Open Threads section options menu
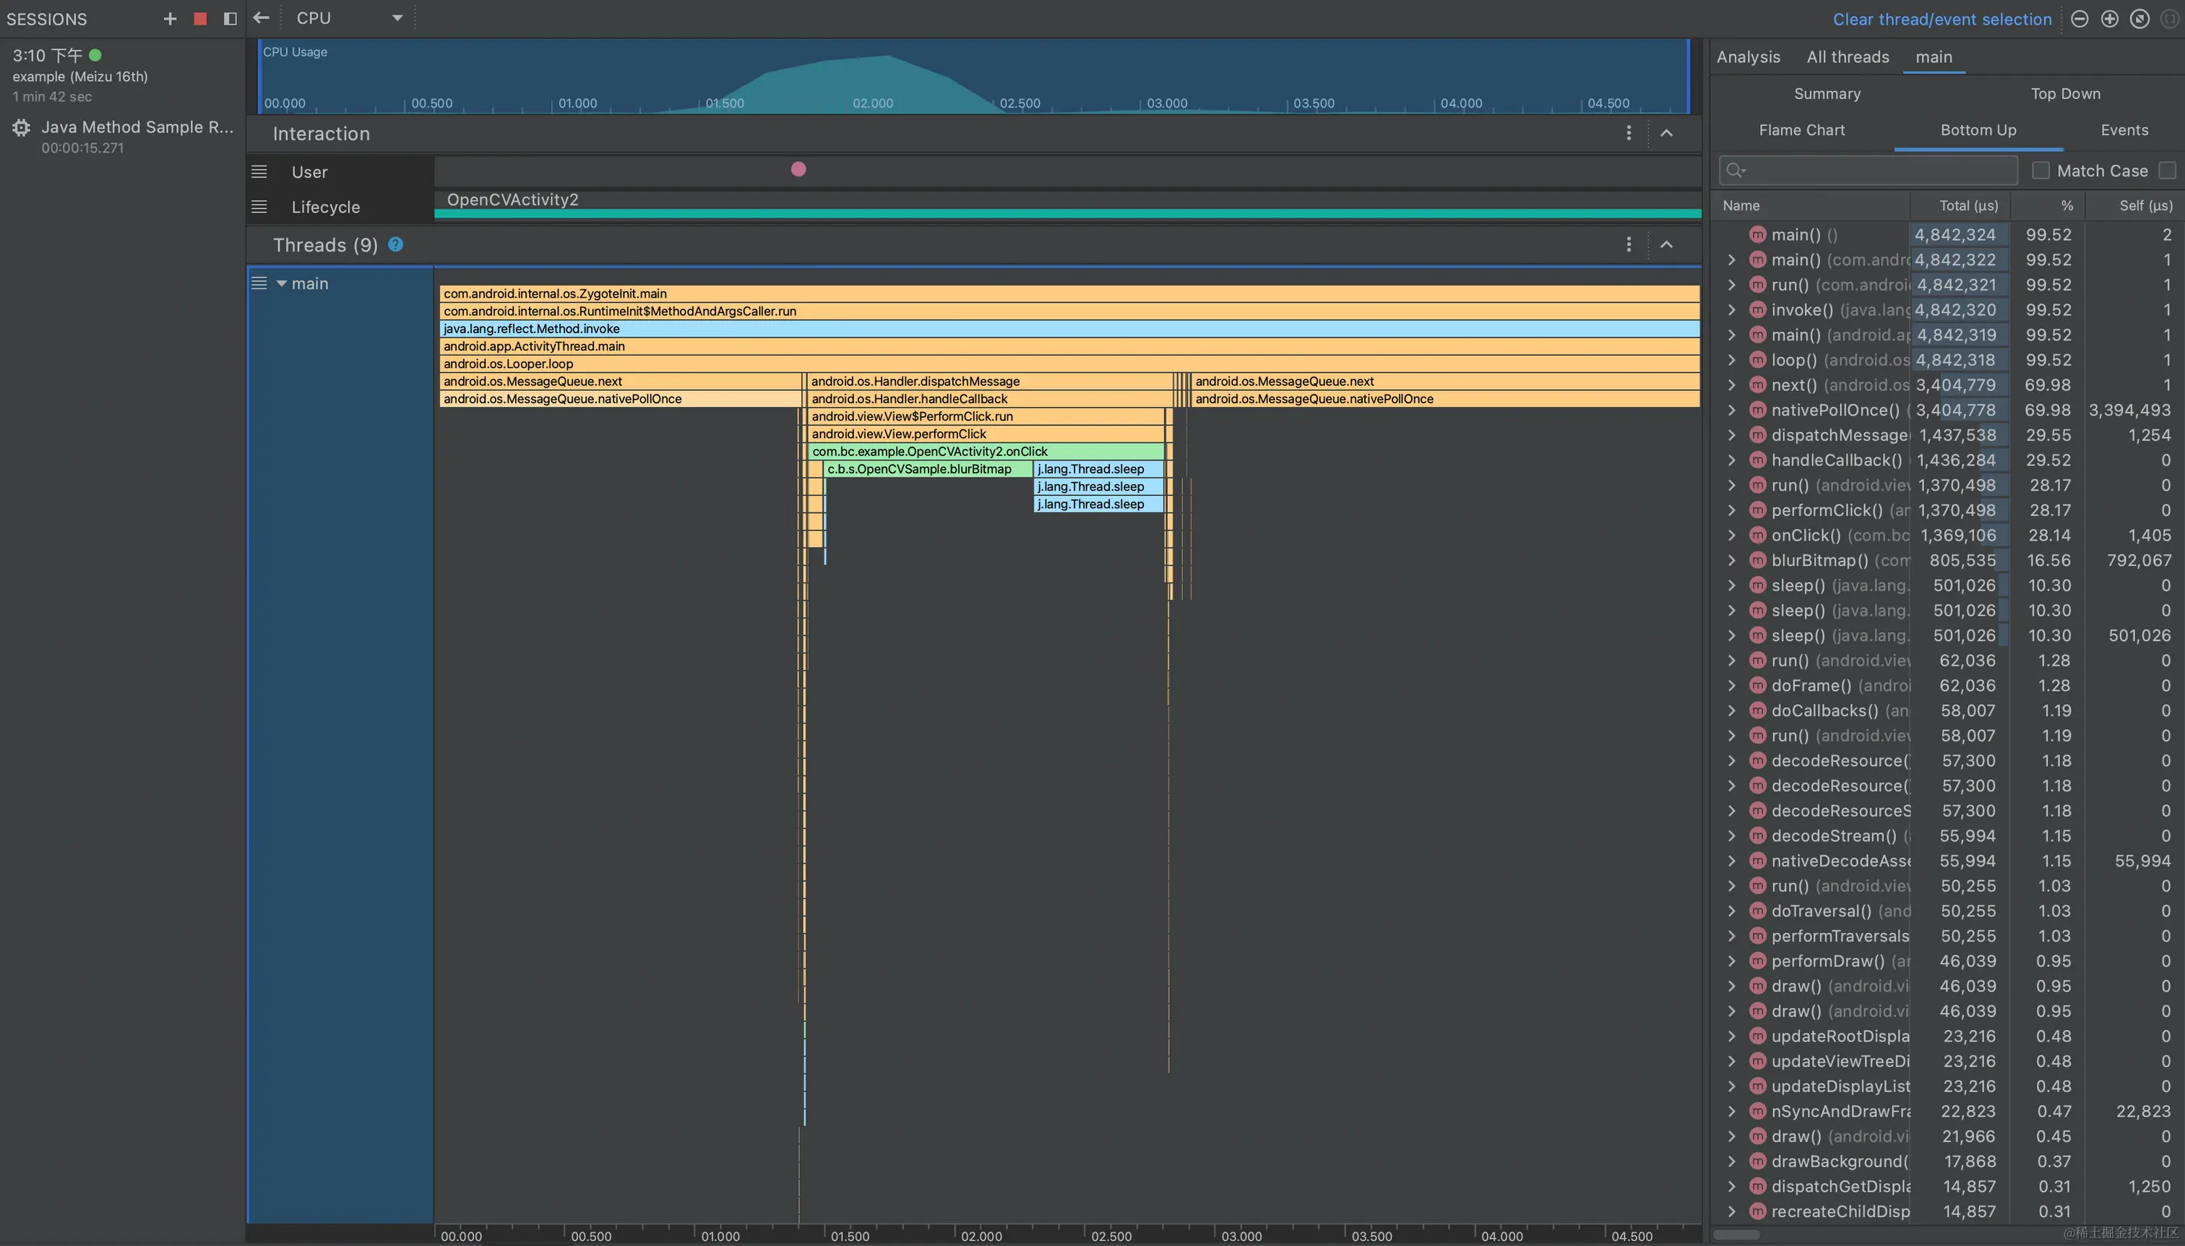This screenshot has height=1246, width=2185. (1629, 245)
